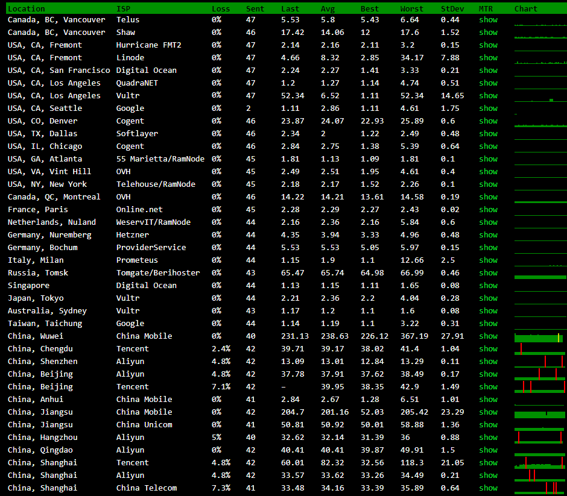Image resolution: width=567 pixels, height=496 pixels.
Task: Click the Tencent Shanghai latency chart
Action: point(539,463)
